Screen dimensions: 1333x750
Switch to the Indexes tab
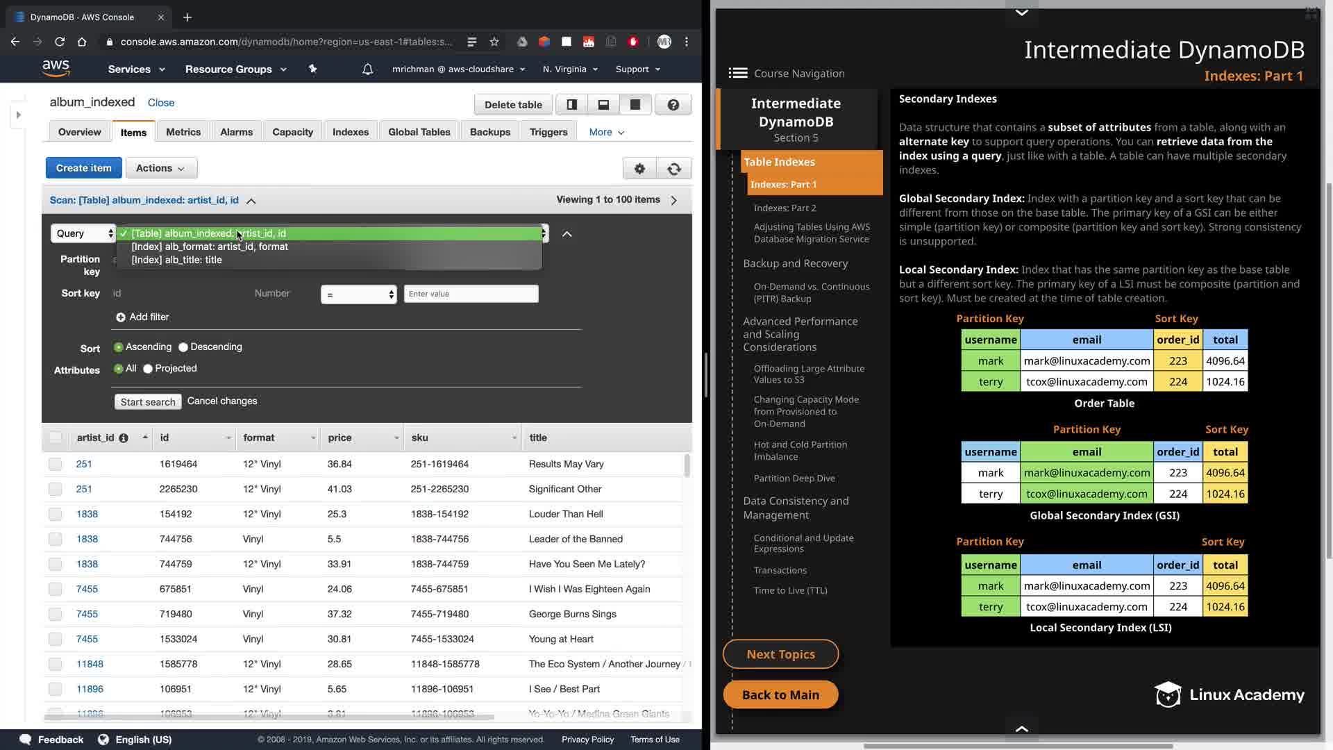point(350,132)
